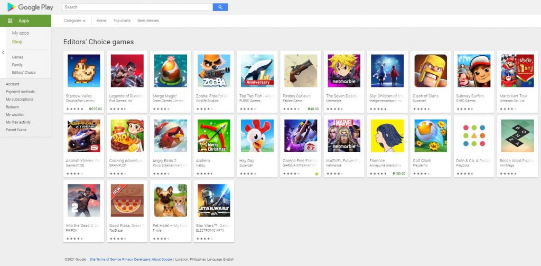Open Garena Free Fire icon
Image resolution: width=541 pixels, height=266 pixels.
coord(301,135)
